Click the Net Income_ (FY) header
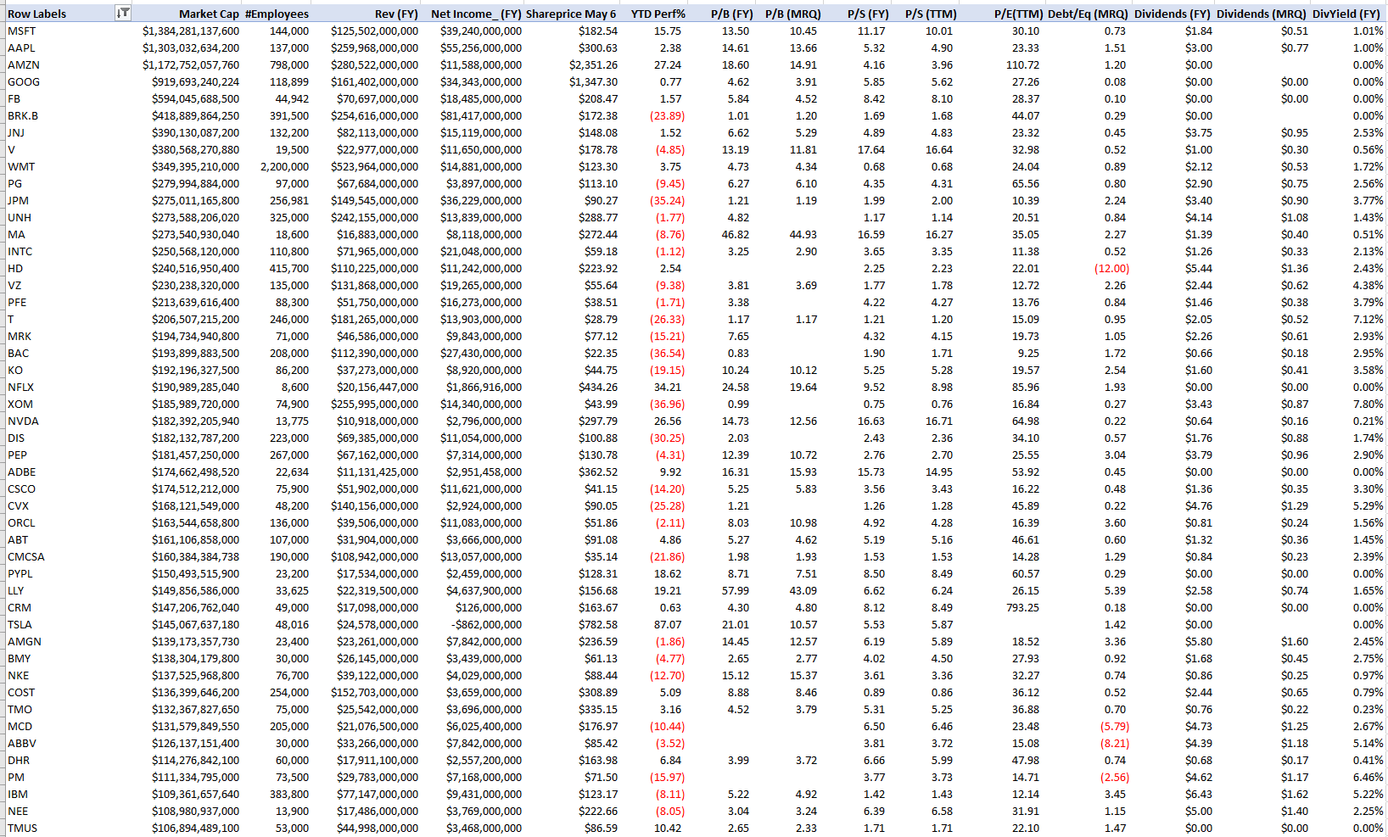Screen dimensions: 1388x837 (x=476, y=14)
